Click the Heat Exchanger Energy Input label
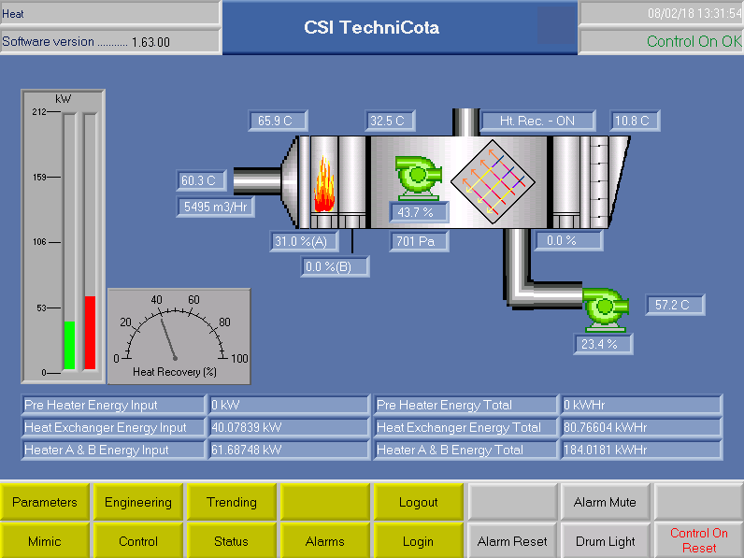The width and height of the screenshot is (744, 558). point(114,427)
